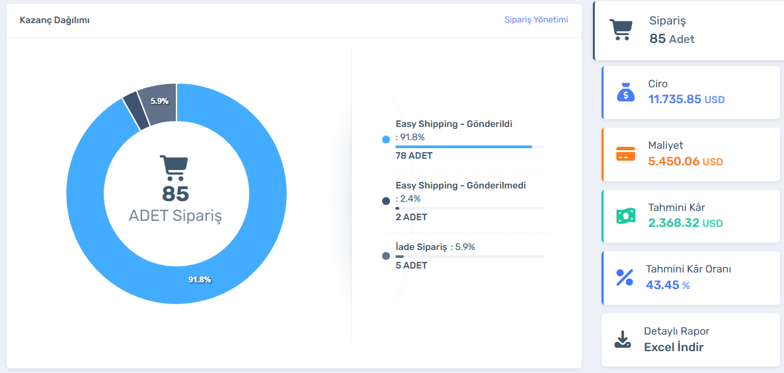
Task: Open the Sipariş Yönetimi link
Action: (536, 20)
